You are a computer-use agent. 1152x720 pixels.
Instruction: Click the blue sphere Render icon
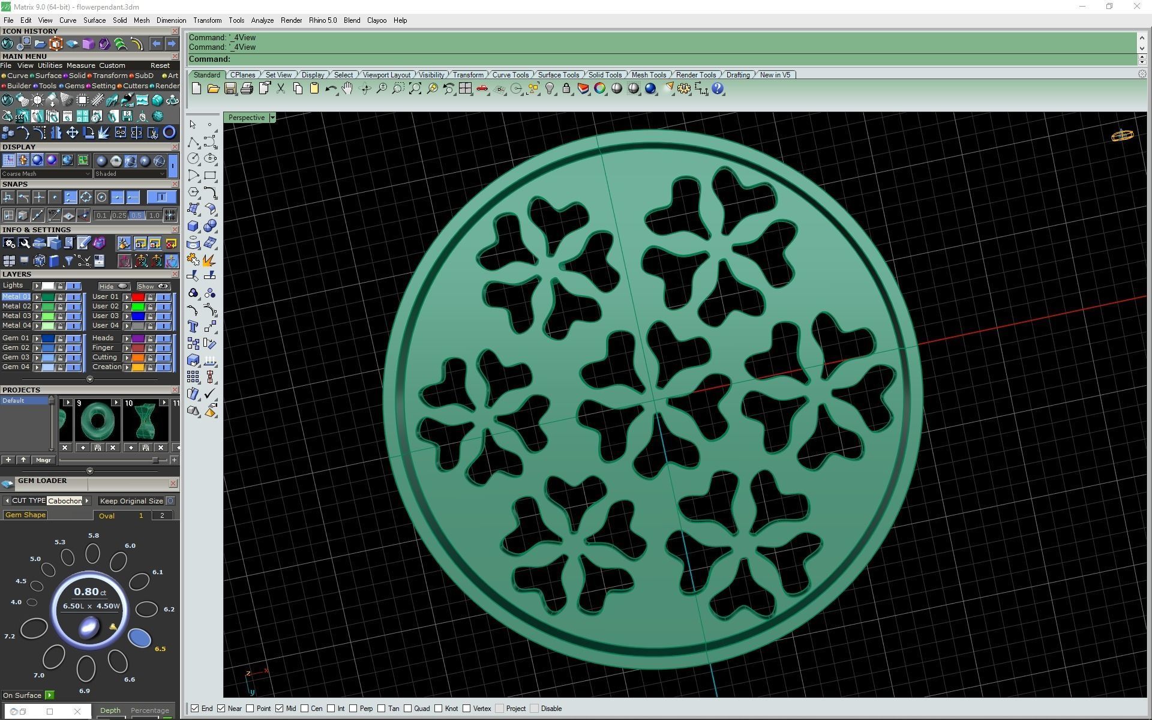tap(650, 89)
